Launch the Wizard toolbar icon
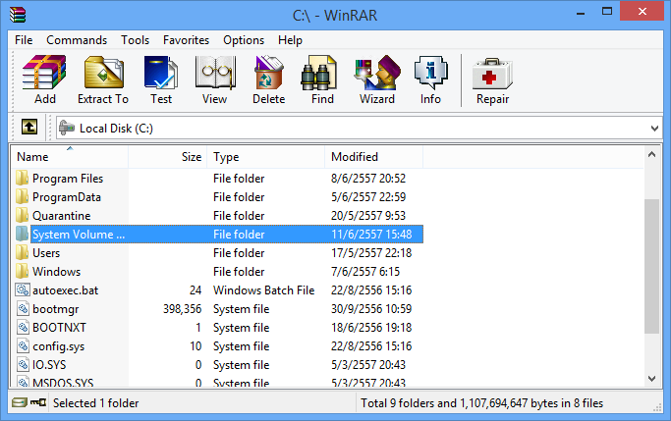The width and height of the screenshot is (671, 421). [377, 73]
